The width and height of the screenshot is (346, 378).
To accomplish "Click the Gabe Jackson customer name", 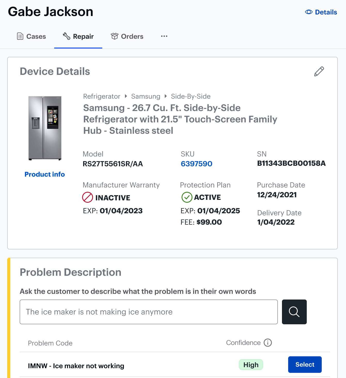I will click(51, 12).
